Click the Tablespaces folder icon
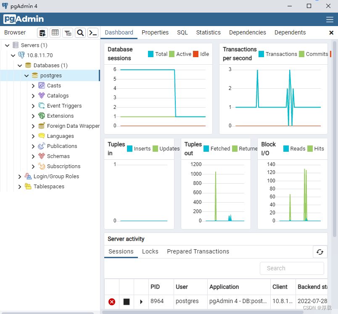The height and width of the screenshot is (314, 338). [x=28, y=186]
